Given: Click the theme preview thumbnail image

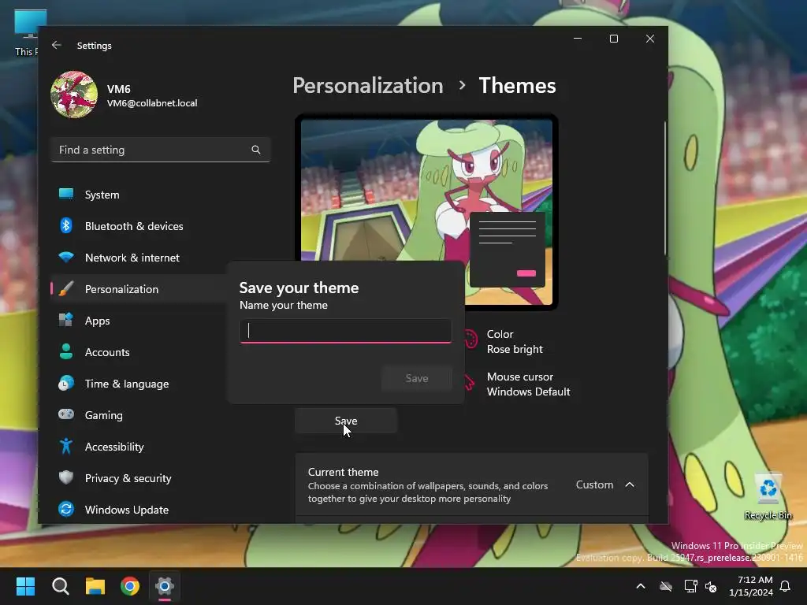Looking at the screenshot, I should [x=426, y=212].
